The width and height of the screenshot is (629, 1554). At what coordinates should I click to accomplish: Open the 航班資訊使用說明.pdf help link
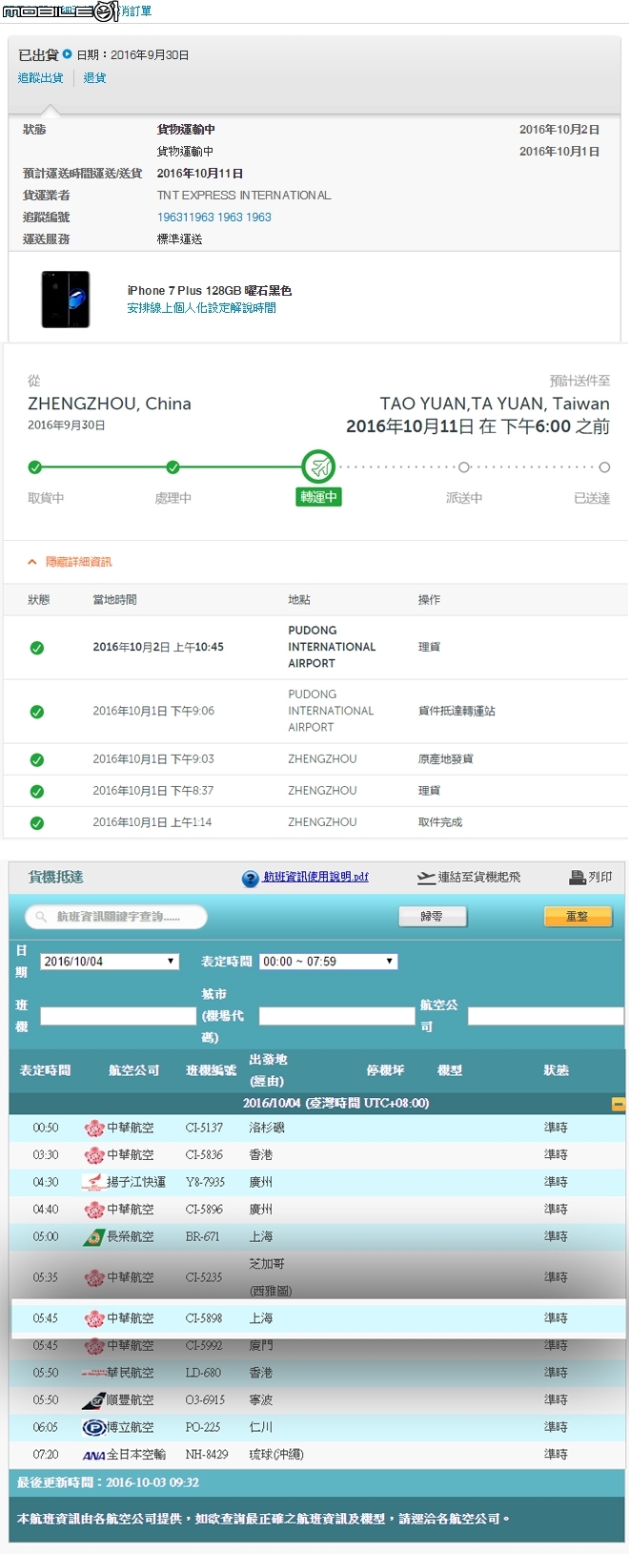(x=315, y=877)
